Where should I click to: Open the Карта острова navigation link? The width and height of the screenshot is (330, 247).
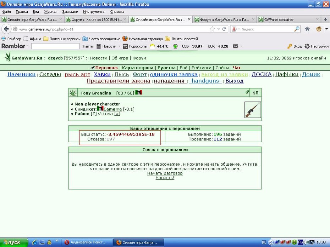click(x=138, y=68)
